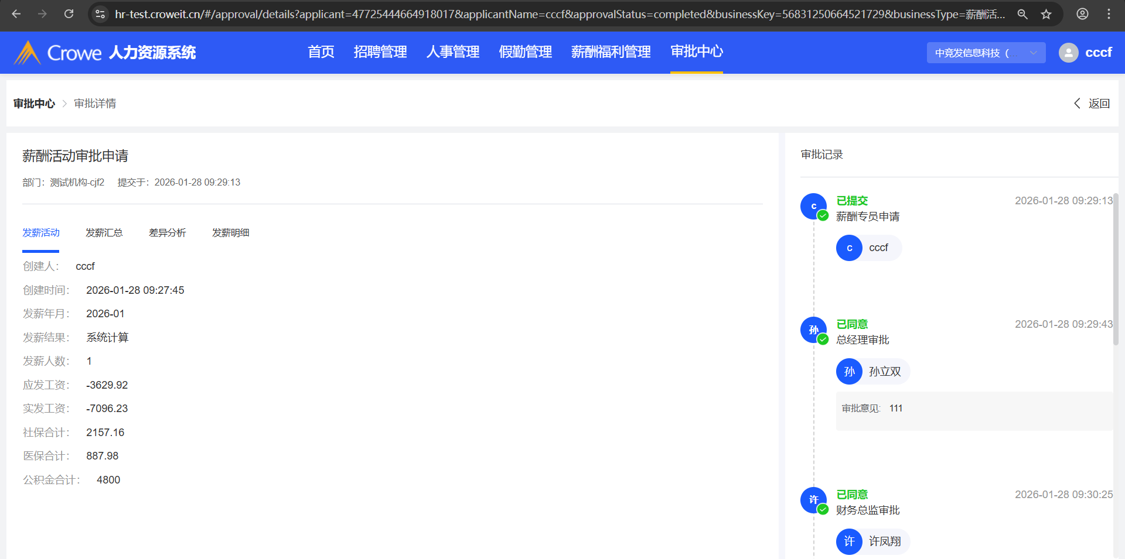Open the Chrome three-dot menu
1125x559 pixels.
click(x=1109, y=14)
